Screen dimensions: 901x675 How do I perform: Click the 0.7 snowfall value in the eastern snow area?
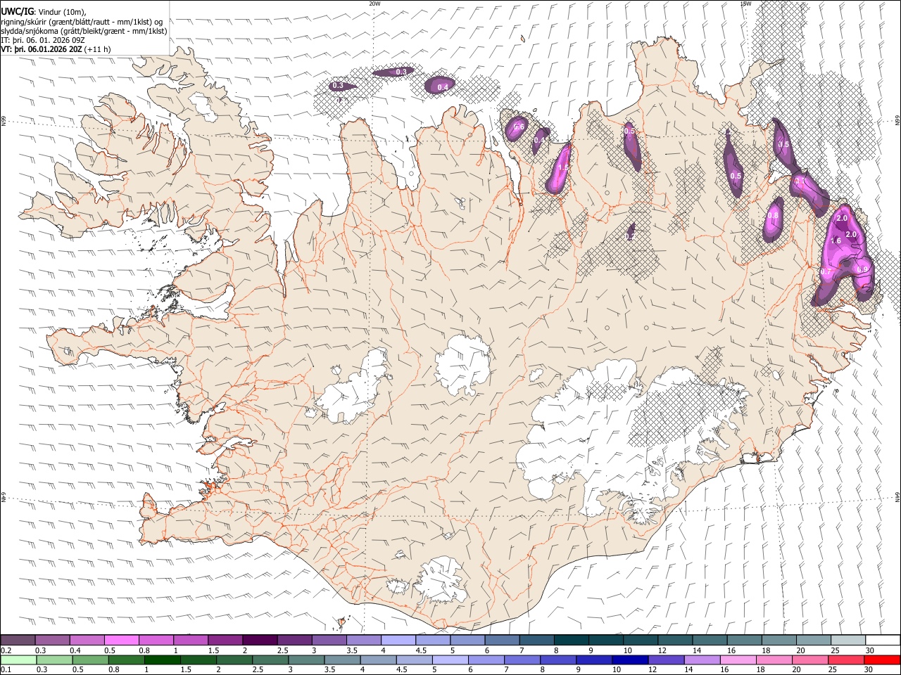tap(826, 271)
